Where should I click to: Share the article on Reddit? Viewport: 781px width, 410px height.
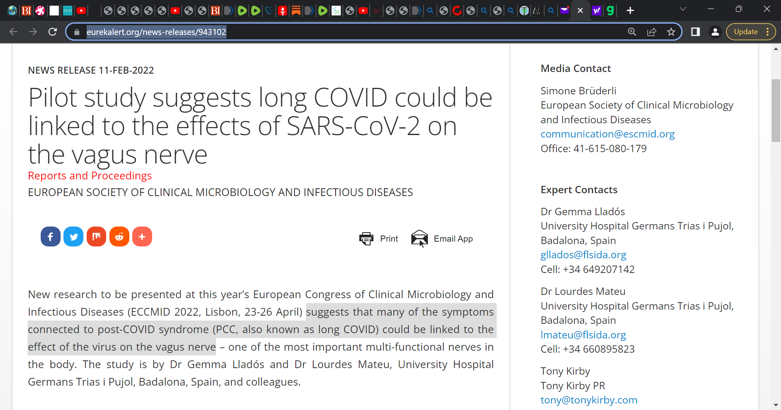coord(119,237)
